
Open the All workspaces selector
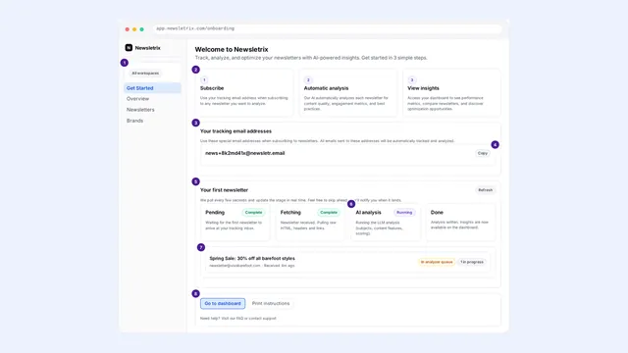(145, 74)
